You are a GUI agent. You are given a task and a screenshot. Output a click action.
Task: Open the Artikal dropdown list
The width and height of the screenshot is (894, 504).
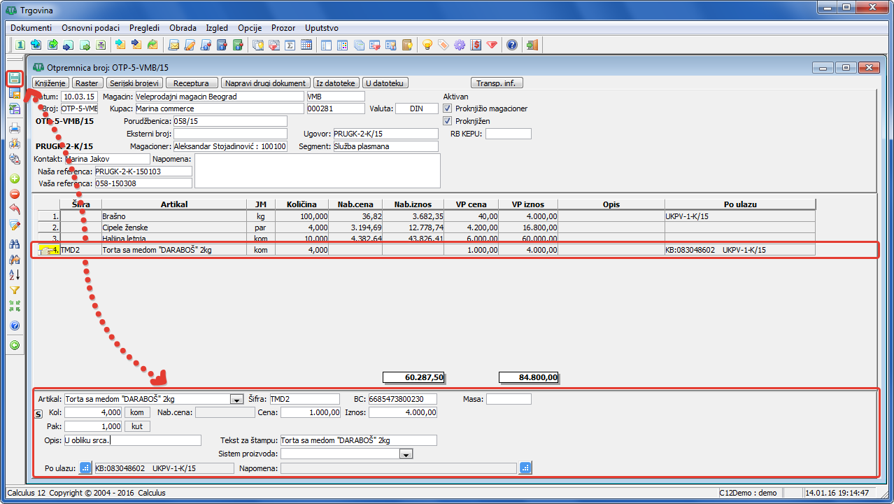click(x=236, y=399)
